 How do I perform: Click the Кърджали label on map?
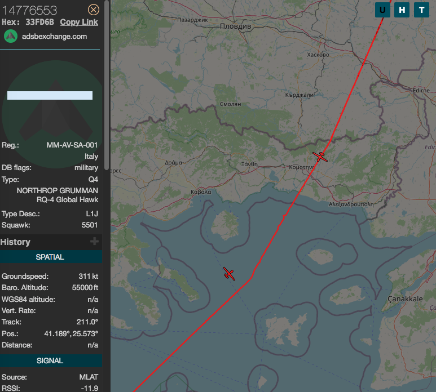(x=299, y=95)
